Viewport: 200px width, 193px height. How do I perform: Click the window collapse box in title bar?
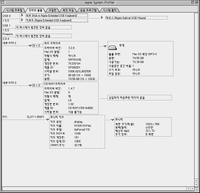[x=197, y=2]
